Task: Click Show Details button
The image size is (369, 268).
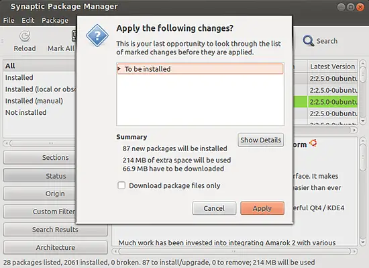Action: point(260,140)
